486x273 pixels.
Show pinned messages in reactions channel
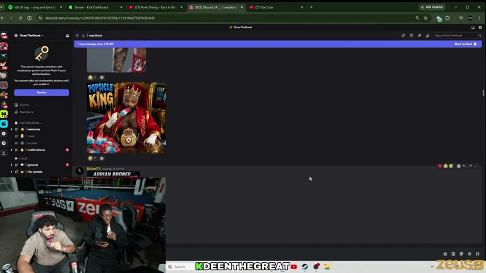[420, 36]
